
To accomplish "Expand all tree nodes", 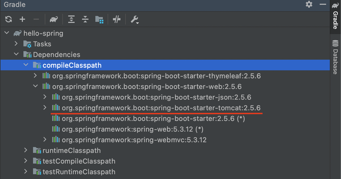I will point(71,19).
